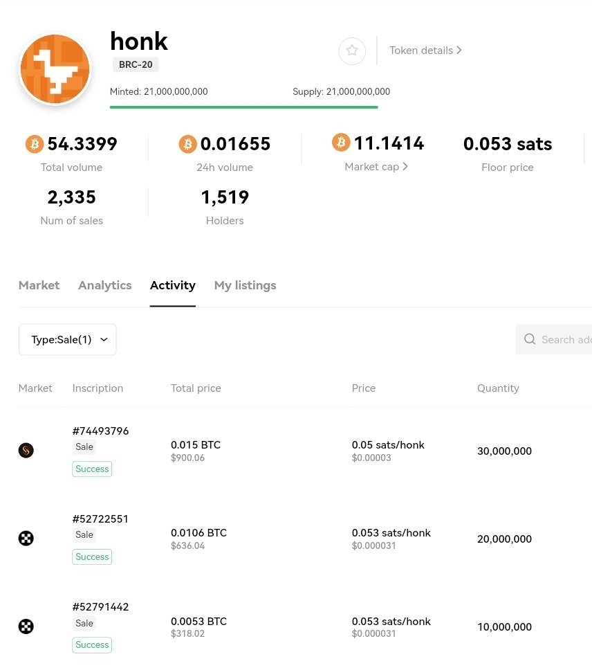
Task: Click the 0.0053 BTC total price
Action: click(198, 621)
